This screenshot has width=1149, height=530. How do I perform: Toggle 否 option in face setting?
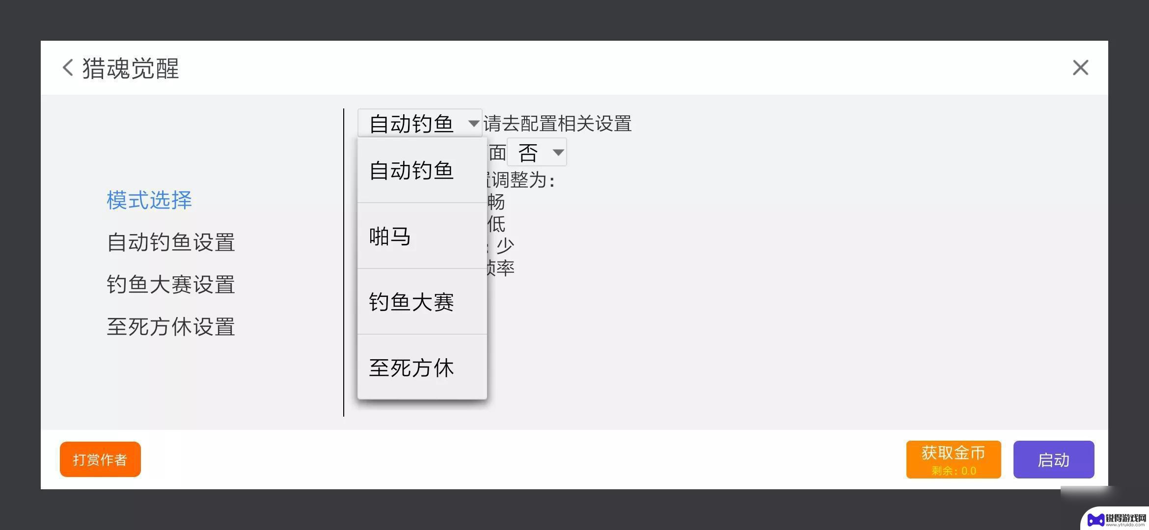(x=539, y=152)
